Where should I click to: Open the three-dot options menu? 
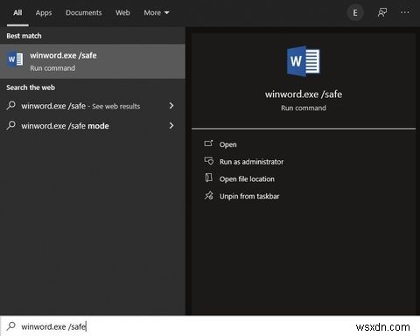click(x=404, y=12)
